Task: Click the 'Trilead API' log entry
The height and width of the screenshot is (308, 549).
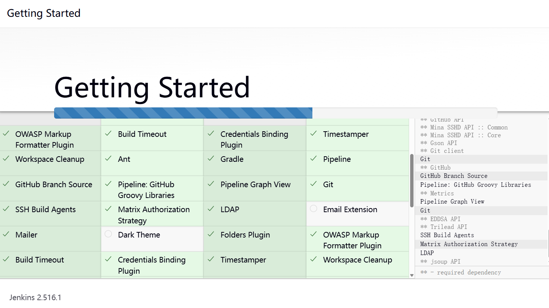Action: tap(444, 227)
